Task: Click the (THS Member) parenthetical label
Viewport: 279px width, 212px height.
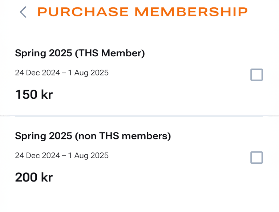Action: pyautogui.click(x=110, y=53)
